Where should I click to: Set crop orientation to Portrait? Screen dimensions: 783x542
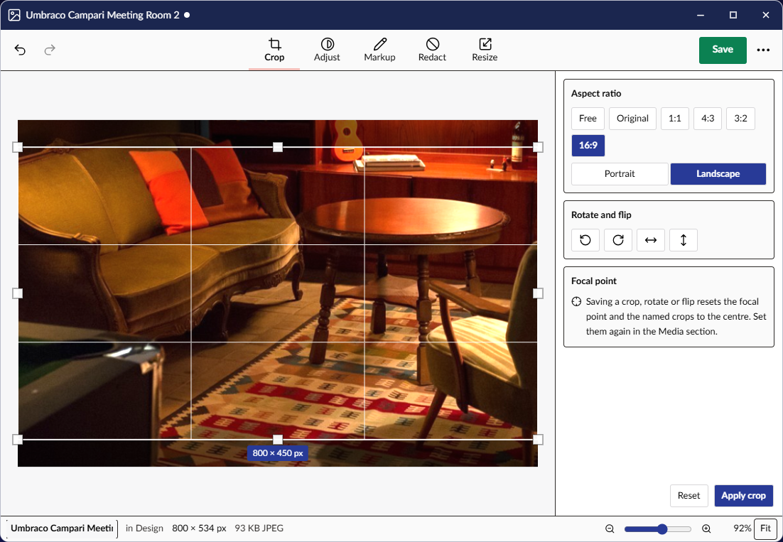coord(620,173)
